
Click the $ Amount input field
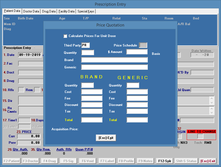coord(137,52)
